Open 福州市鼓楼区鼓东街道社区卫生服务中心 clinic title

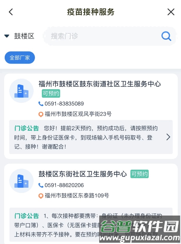click(100, 84)
